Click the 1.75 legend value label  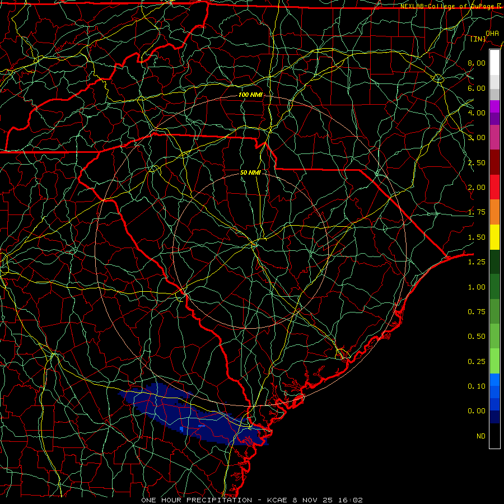tap(477, 212)
